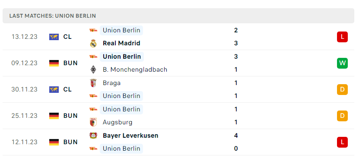
Task: Click the orange D badge for Braga match
Action: (x=342, y=89)
